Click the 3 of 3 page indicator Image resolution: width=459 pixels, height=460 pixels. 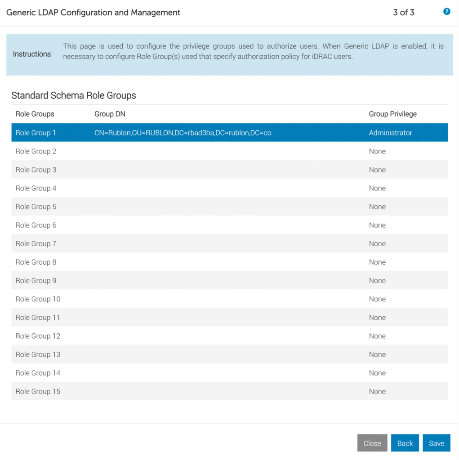(x=403, y=13)
